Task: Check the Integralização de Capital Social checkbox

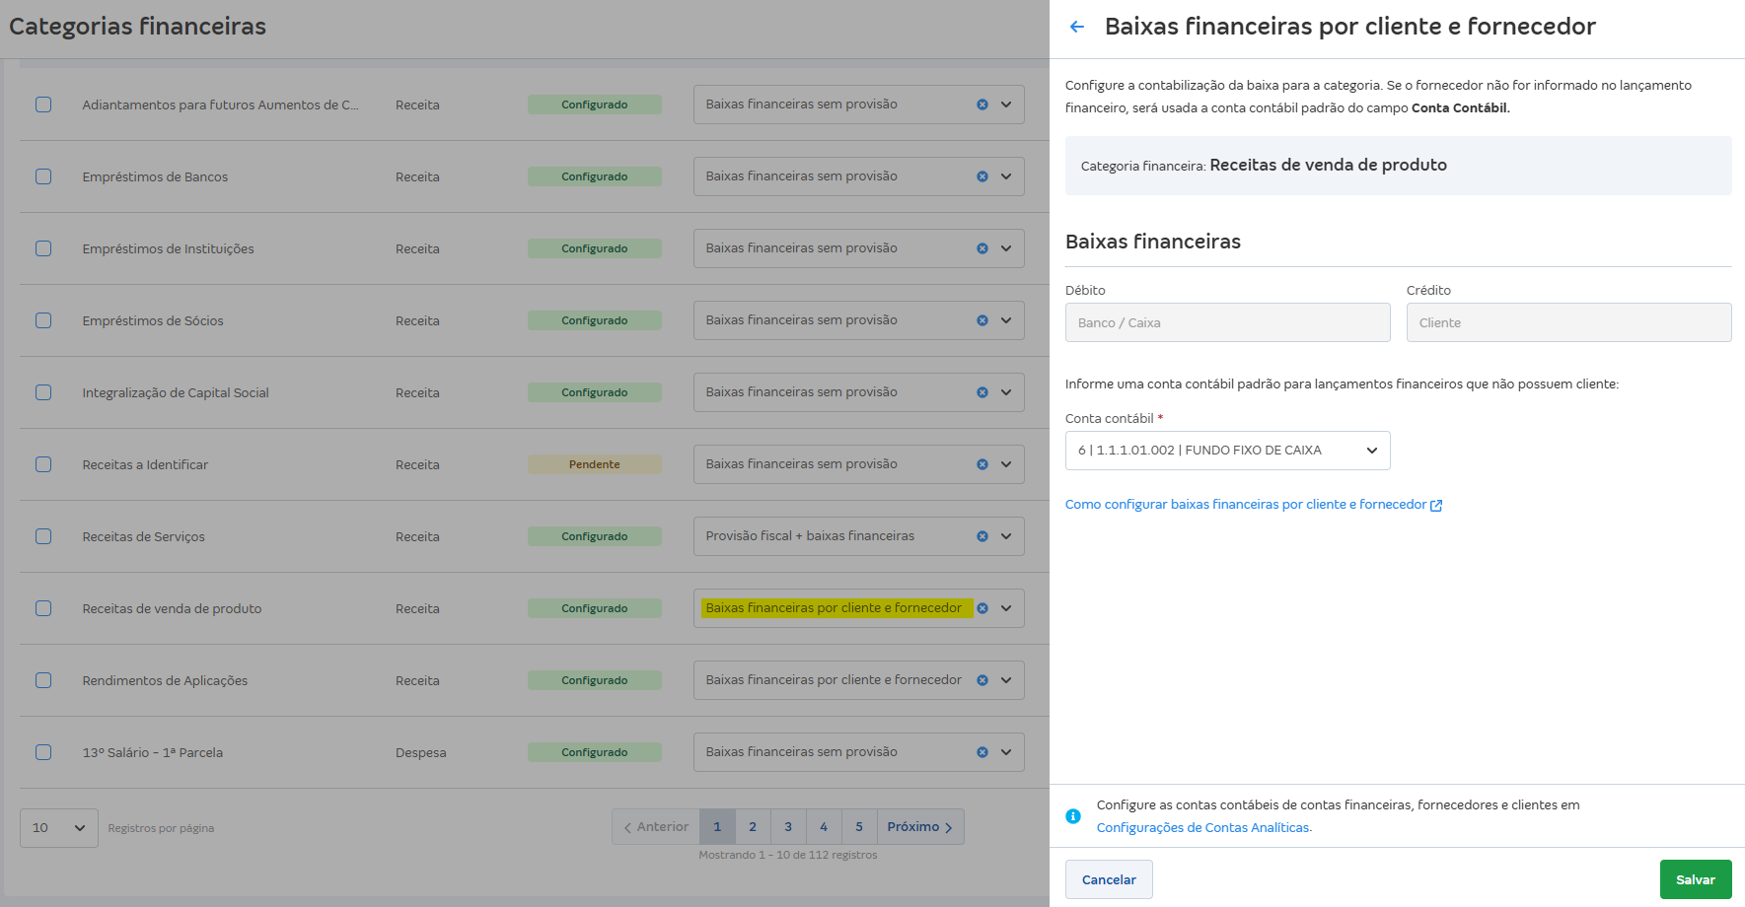Action: point(43,392)
